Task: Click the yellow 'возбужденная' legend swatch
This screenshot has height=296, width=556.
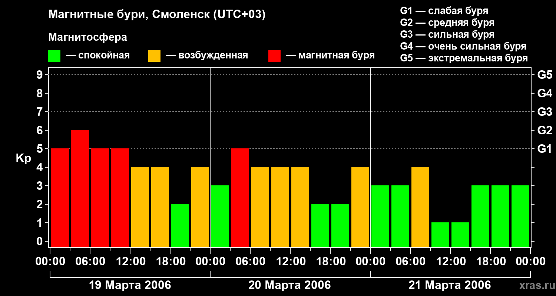Action: pyautogui.click(x=154, y=56)
